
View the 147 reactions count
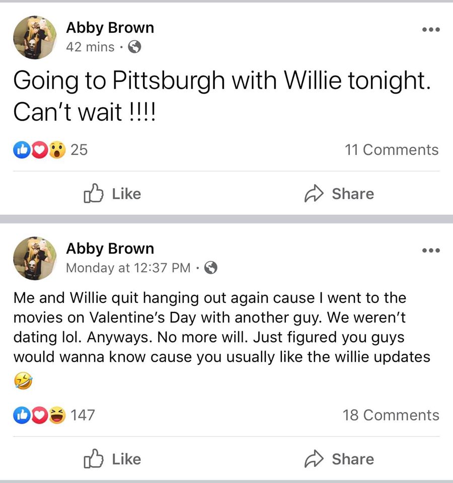tap(83, 415)
